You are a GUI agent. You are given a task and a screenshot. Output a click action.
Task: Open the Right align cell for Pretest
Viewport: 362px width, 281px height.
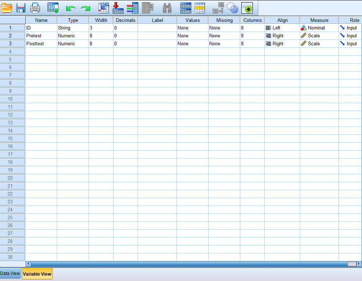[282, 36]
